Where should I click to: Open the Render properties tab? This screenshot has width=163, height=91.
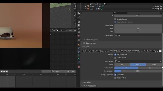click(79, 22)
